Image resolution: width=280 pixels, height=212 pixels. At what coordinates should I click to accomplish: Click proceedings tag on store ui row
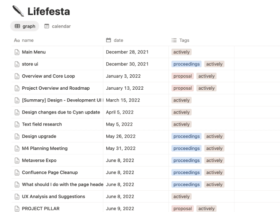(186, 64)
